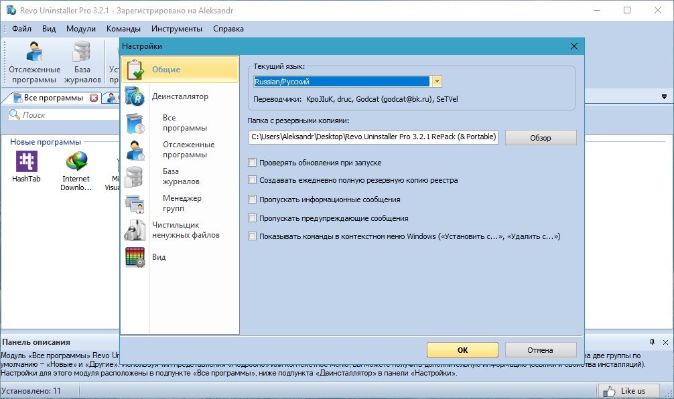The image size is (674, 399).
Task: Close the Панель описания panel
Action: (665, 342)
